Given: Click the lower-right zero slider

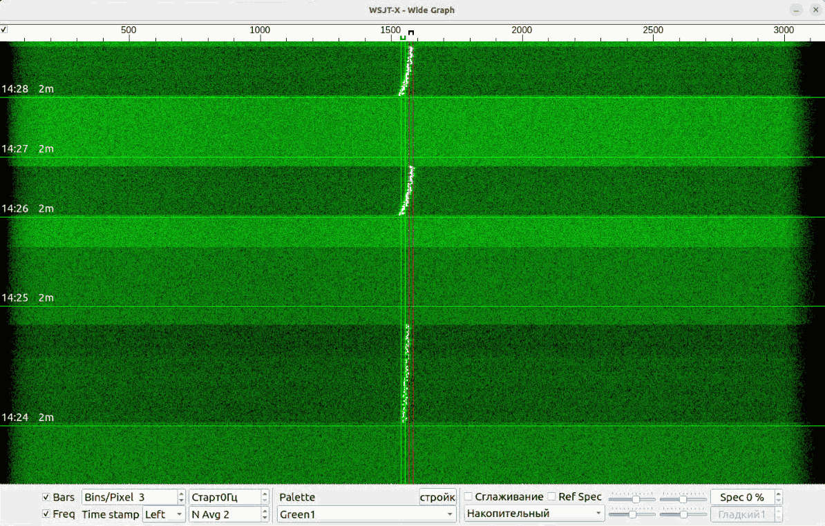Looking at the screenshot, I should coord(683,514).
